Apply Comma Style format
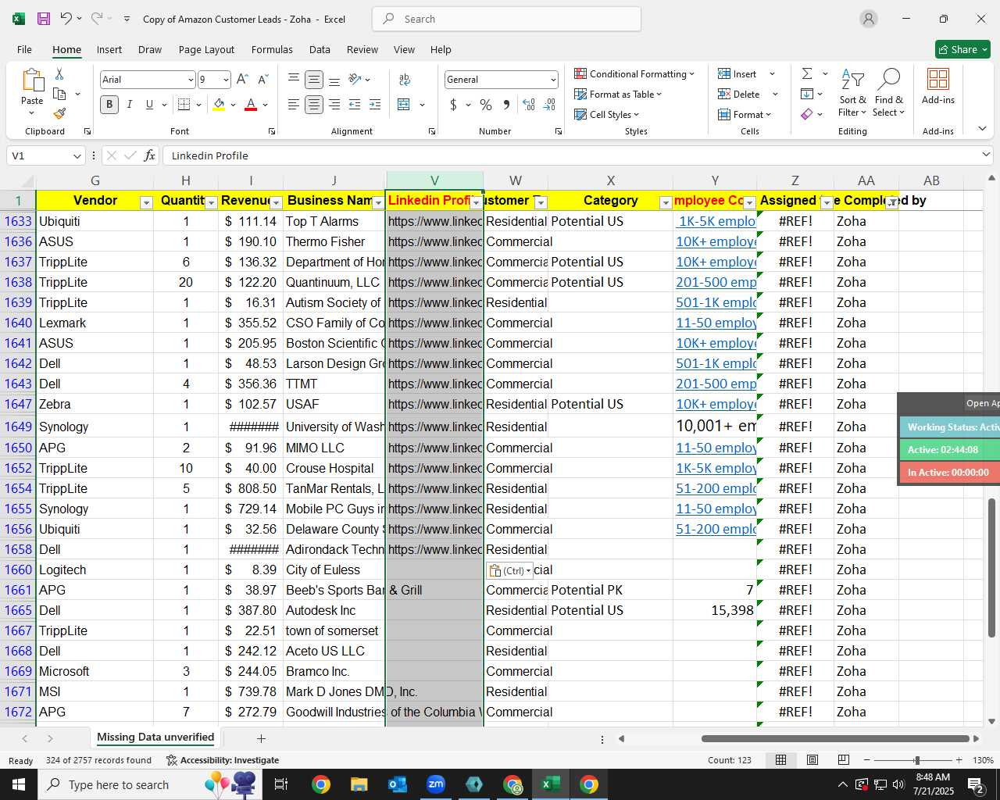Image resolution: width=1000 pixels, height=800 pixels. [x=506, y=105]
